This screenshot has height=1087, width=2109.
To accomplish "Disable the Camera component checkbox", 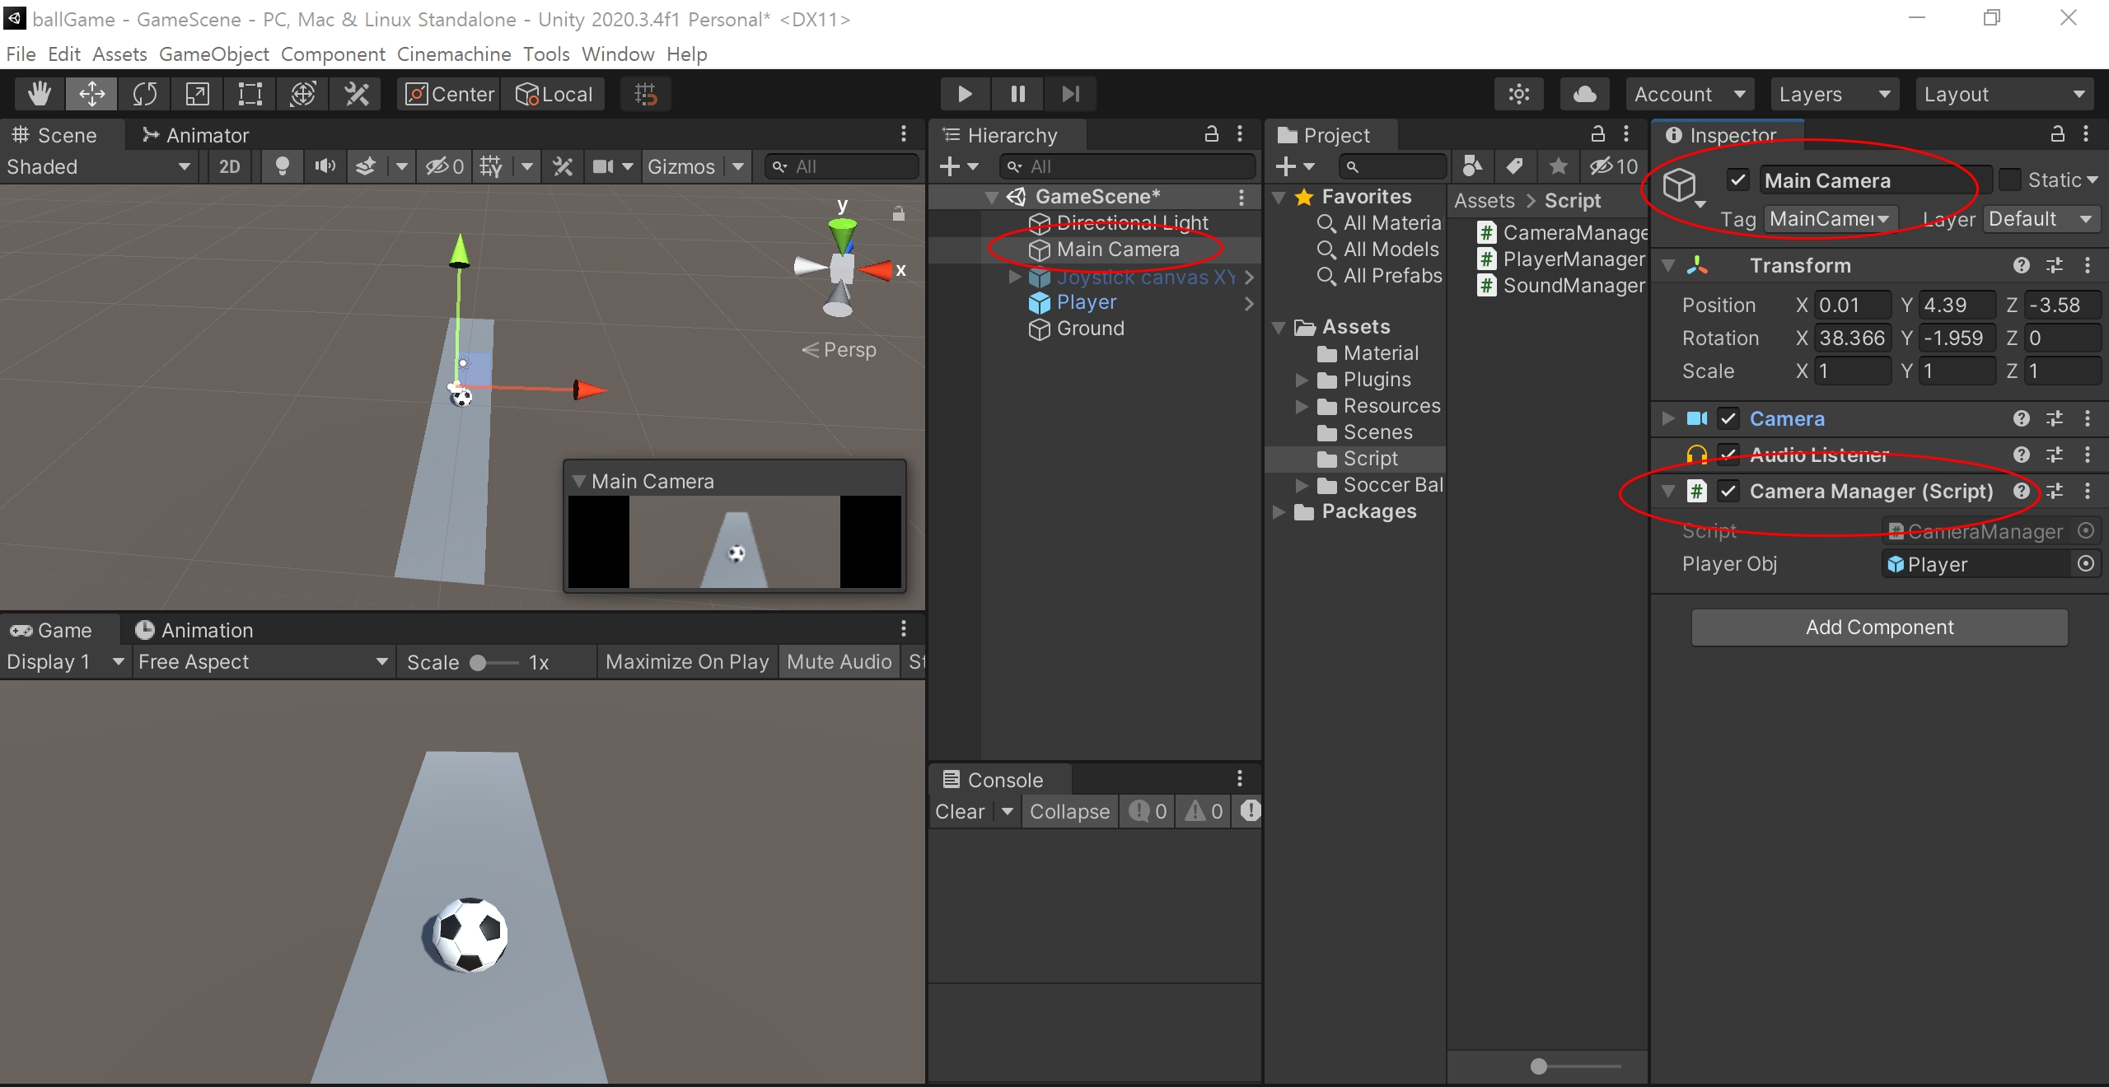I will point(1728,418).
